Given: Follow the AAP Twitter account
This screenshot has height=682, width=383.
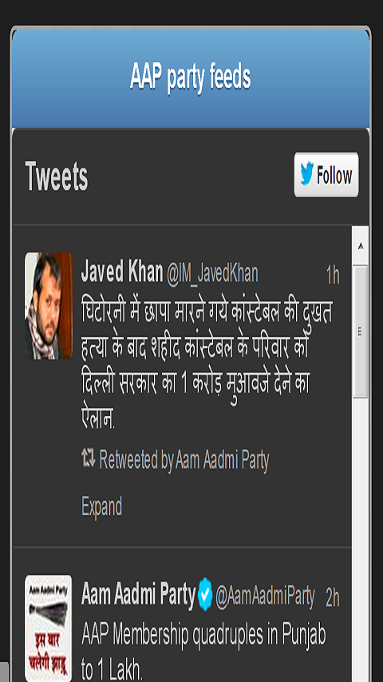Looking at the screenshot, I should coord(326,174).
